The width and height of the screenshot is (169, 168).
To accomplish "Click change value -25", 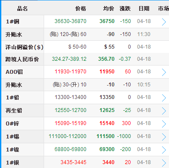I will [x=127, y=110].
